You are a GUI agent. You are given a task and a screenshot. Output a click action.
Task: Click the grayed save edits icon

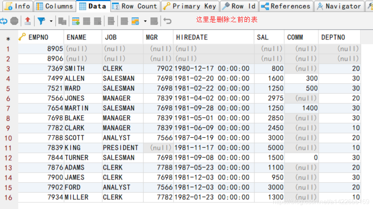pyautogui.click(x=154, y=21)
